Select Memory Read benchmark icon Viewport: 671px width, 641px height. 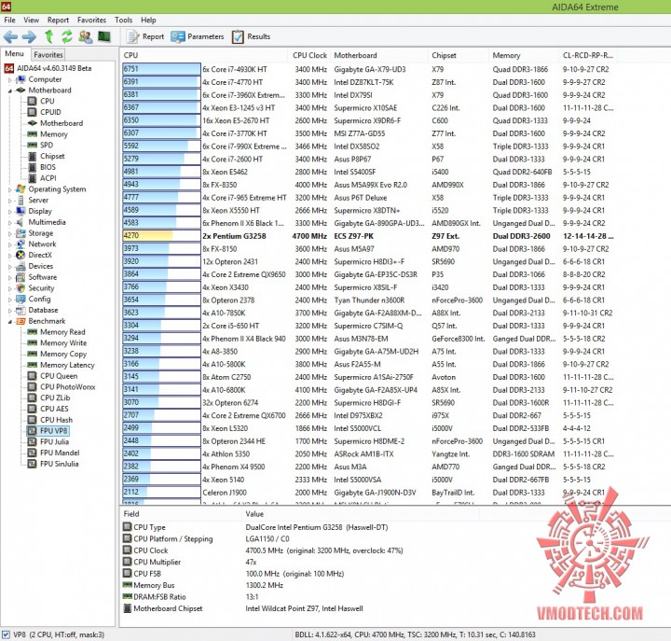[x=32, y=332]
